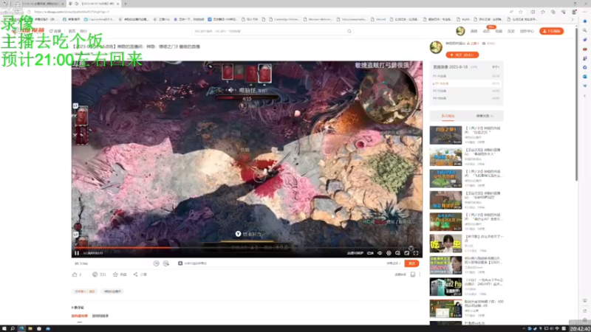Focus the danmaku comment input field
The width and height of the screenshot is (591, 332).
tap(283, 263)
